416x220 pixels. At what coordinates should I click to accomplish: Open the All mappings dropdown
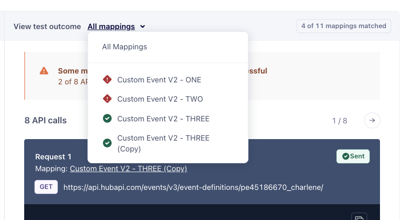tap(111, 27)
